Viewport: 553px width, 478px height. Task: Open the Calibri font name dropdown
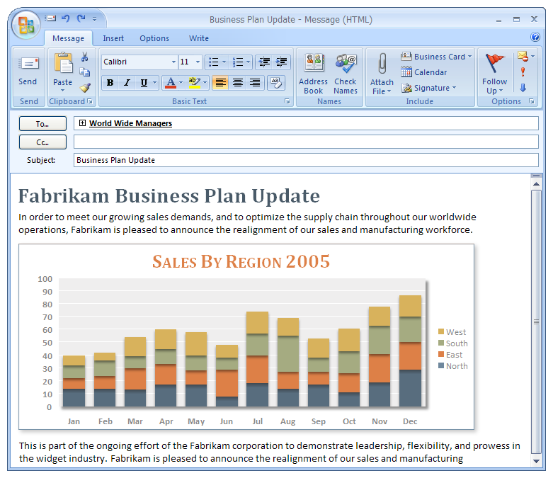point(173,62)
